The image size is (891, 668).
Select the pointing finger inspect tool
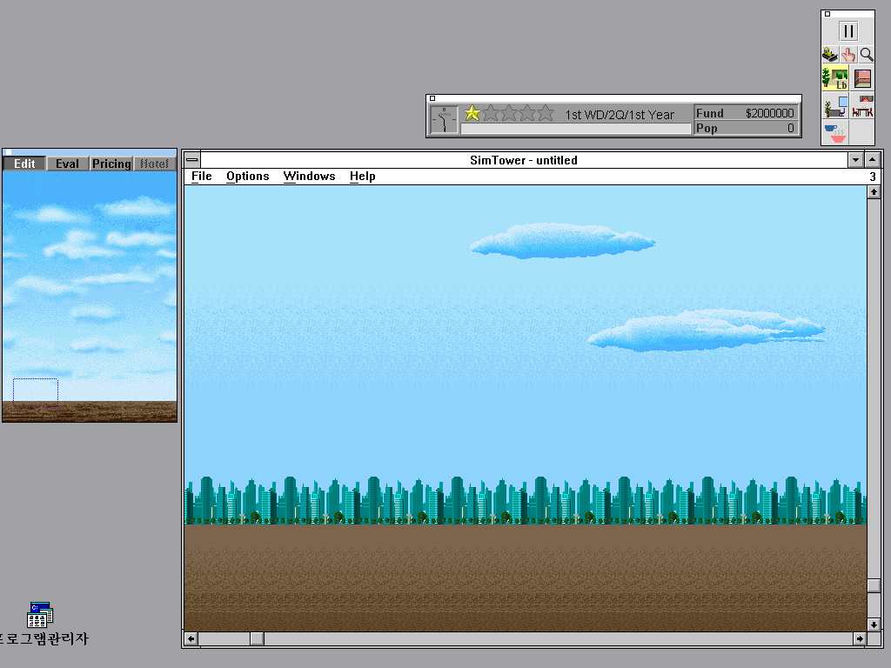[x=848, y=55]
